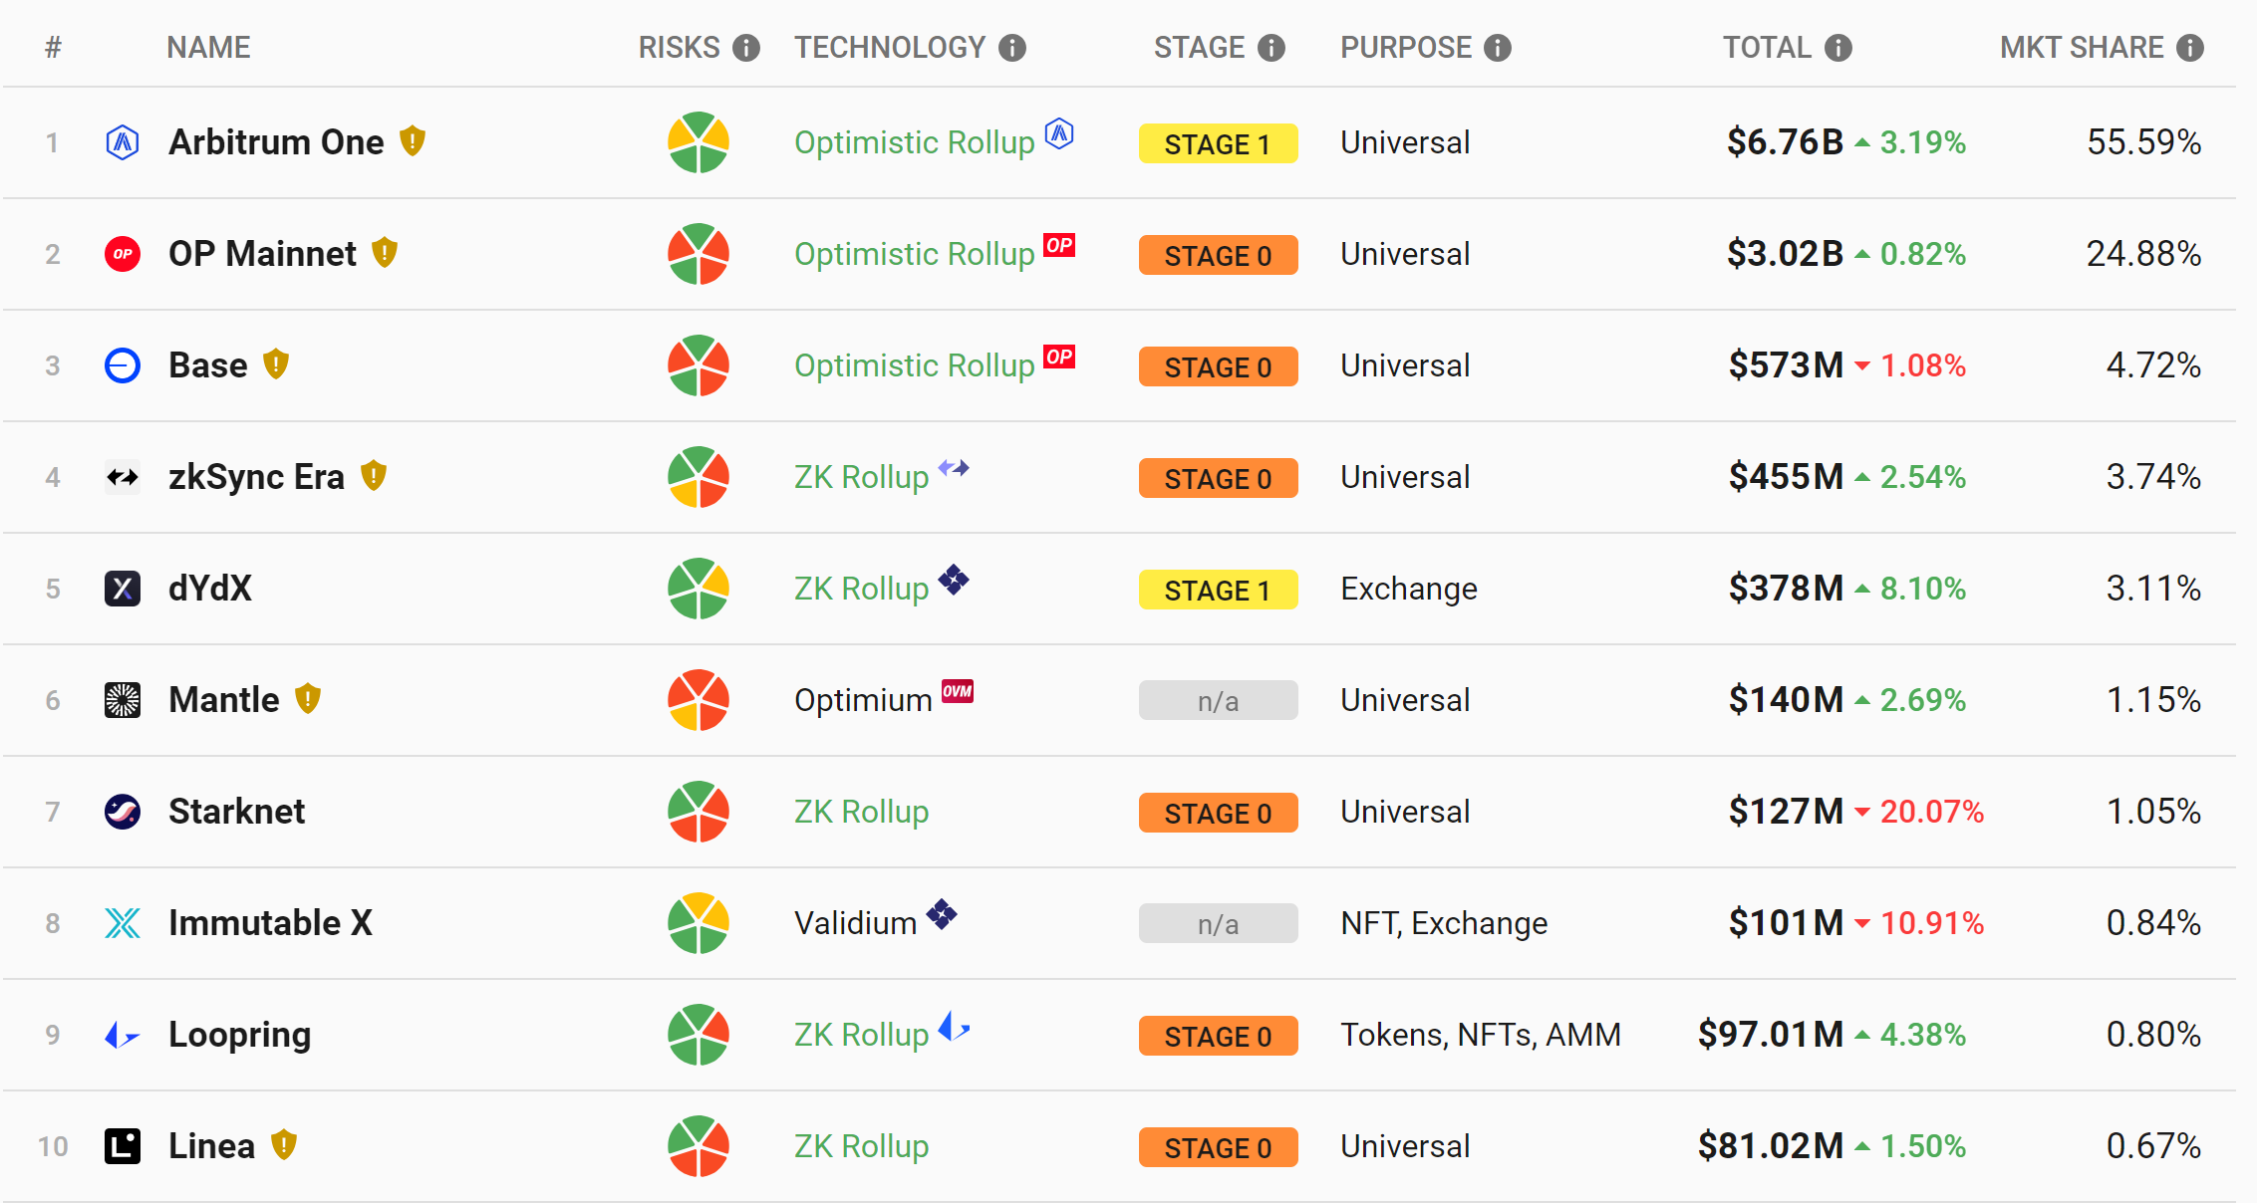Image resolution: width=2258 pixels, height=1203 pixels.
Task: Open the zkSync Era project page
Action: pyautogui.click(x=256, y=477)
